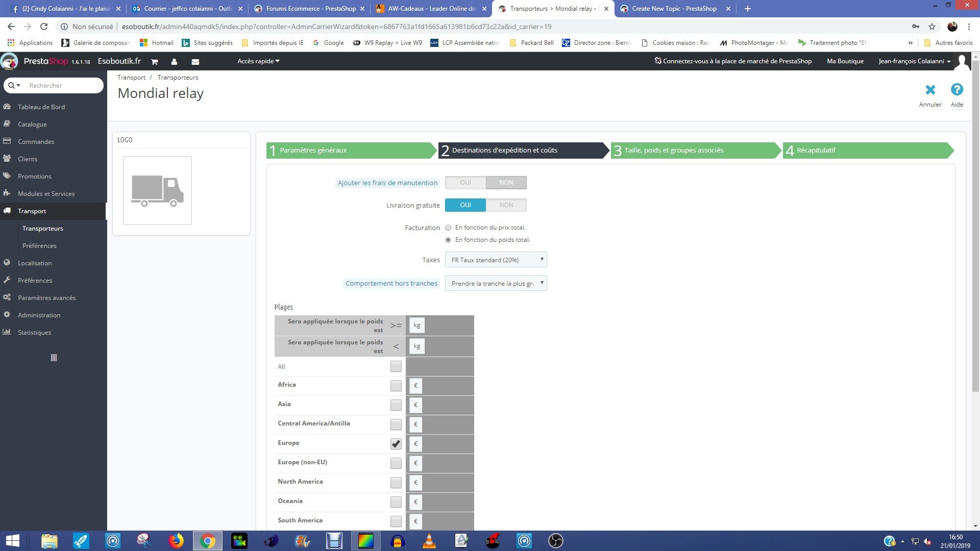980x551 pixels.
Task: Click Connectez-vous à la place de marché link
Action: [x=733, y=61]
